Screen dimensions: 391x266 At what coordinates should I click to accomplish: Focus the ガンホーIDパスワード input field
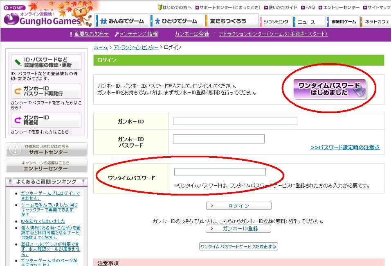(219, 139)
